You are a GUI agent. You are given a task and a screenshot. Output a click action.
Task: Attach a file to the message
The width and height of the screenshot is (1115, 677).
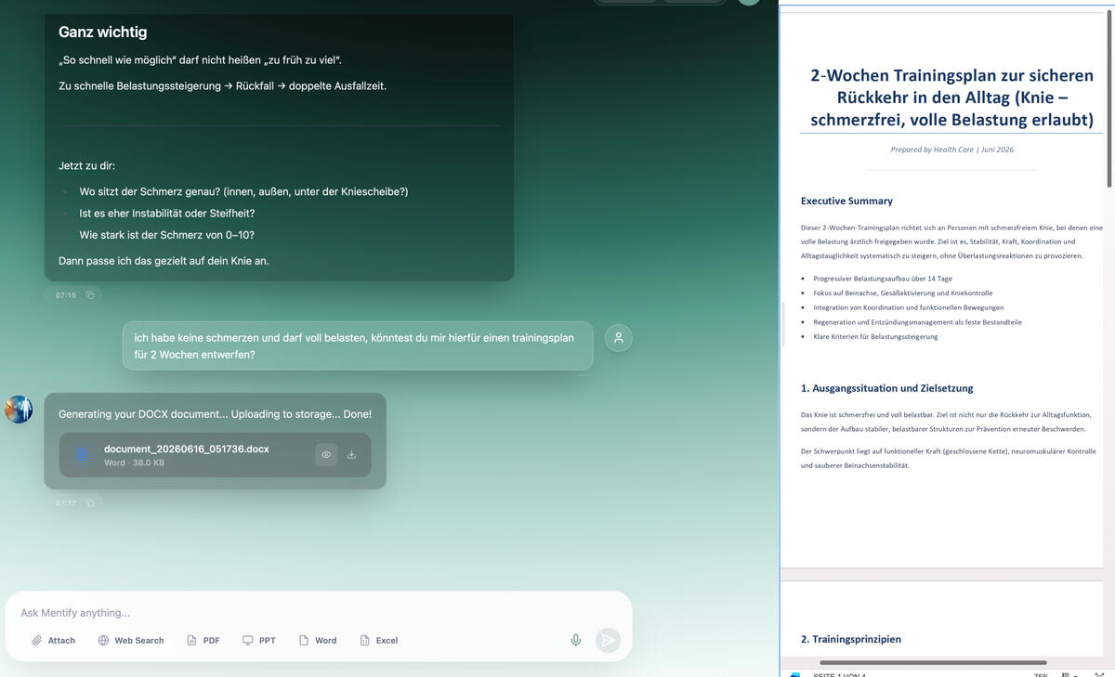(x=53, y=641)
